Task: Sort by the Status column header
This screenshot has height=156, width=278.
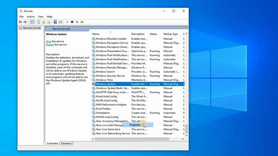Action: (x=156, y=34)
